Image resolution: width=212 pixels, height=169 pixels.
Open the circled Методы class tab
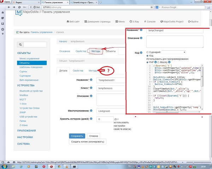coord(95,51)
